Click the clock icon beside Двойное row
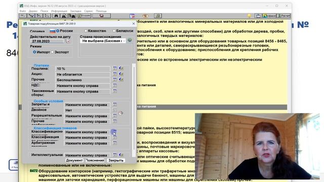 (x=121, y=113)
